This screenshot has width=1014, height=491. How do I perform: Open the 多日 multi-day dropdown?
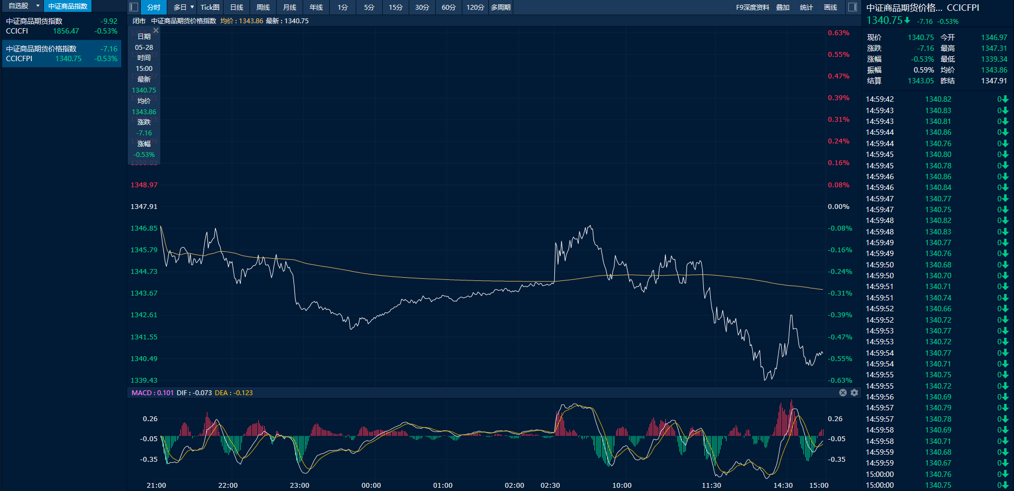coord(184,7)
